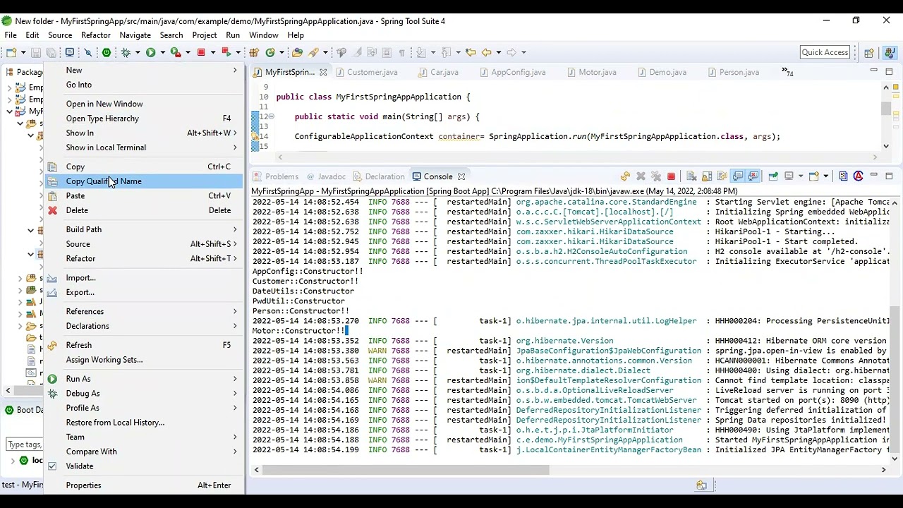Screen dimensions: 903x508
Task: Toggle show console on standard output
Action: 737,176
